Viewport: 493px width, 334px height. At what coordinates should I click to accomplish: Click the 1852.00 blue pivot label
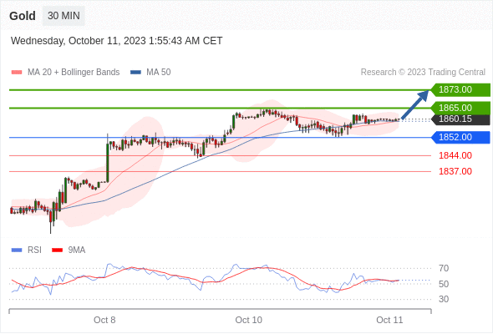(460, 137)
